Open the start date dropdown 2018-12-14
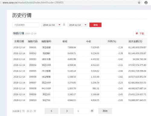The image size is (151, 116). (x=51, y=25)
